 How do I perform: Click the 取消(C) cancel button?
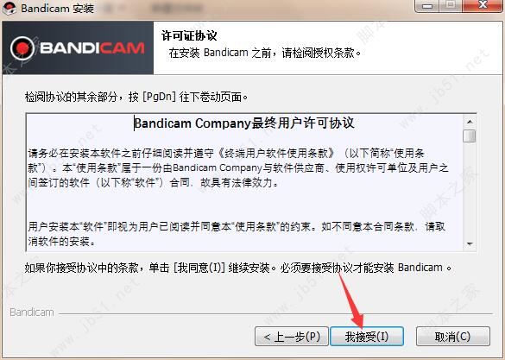(x=453, y=337)
